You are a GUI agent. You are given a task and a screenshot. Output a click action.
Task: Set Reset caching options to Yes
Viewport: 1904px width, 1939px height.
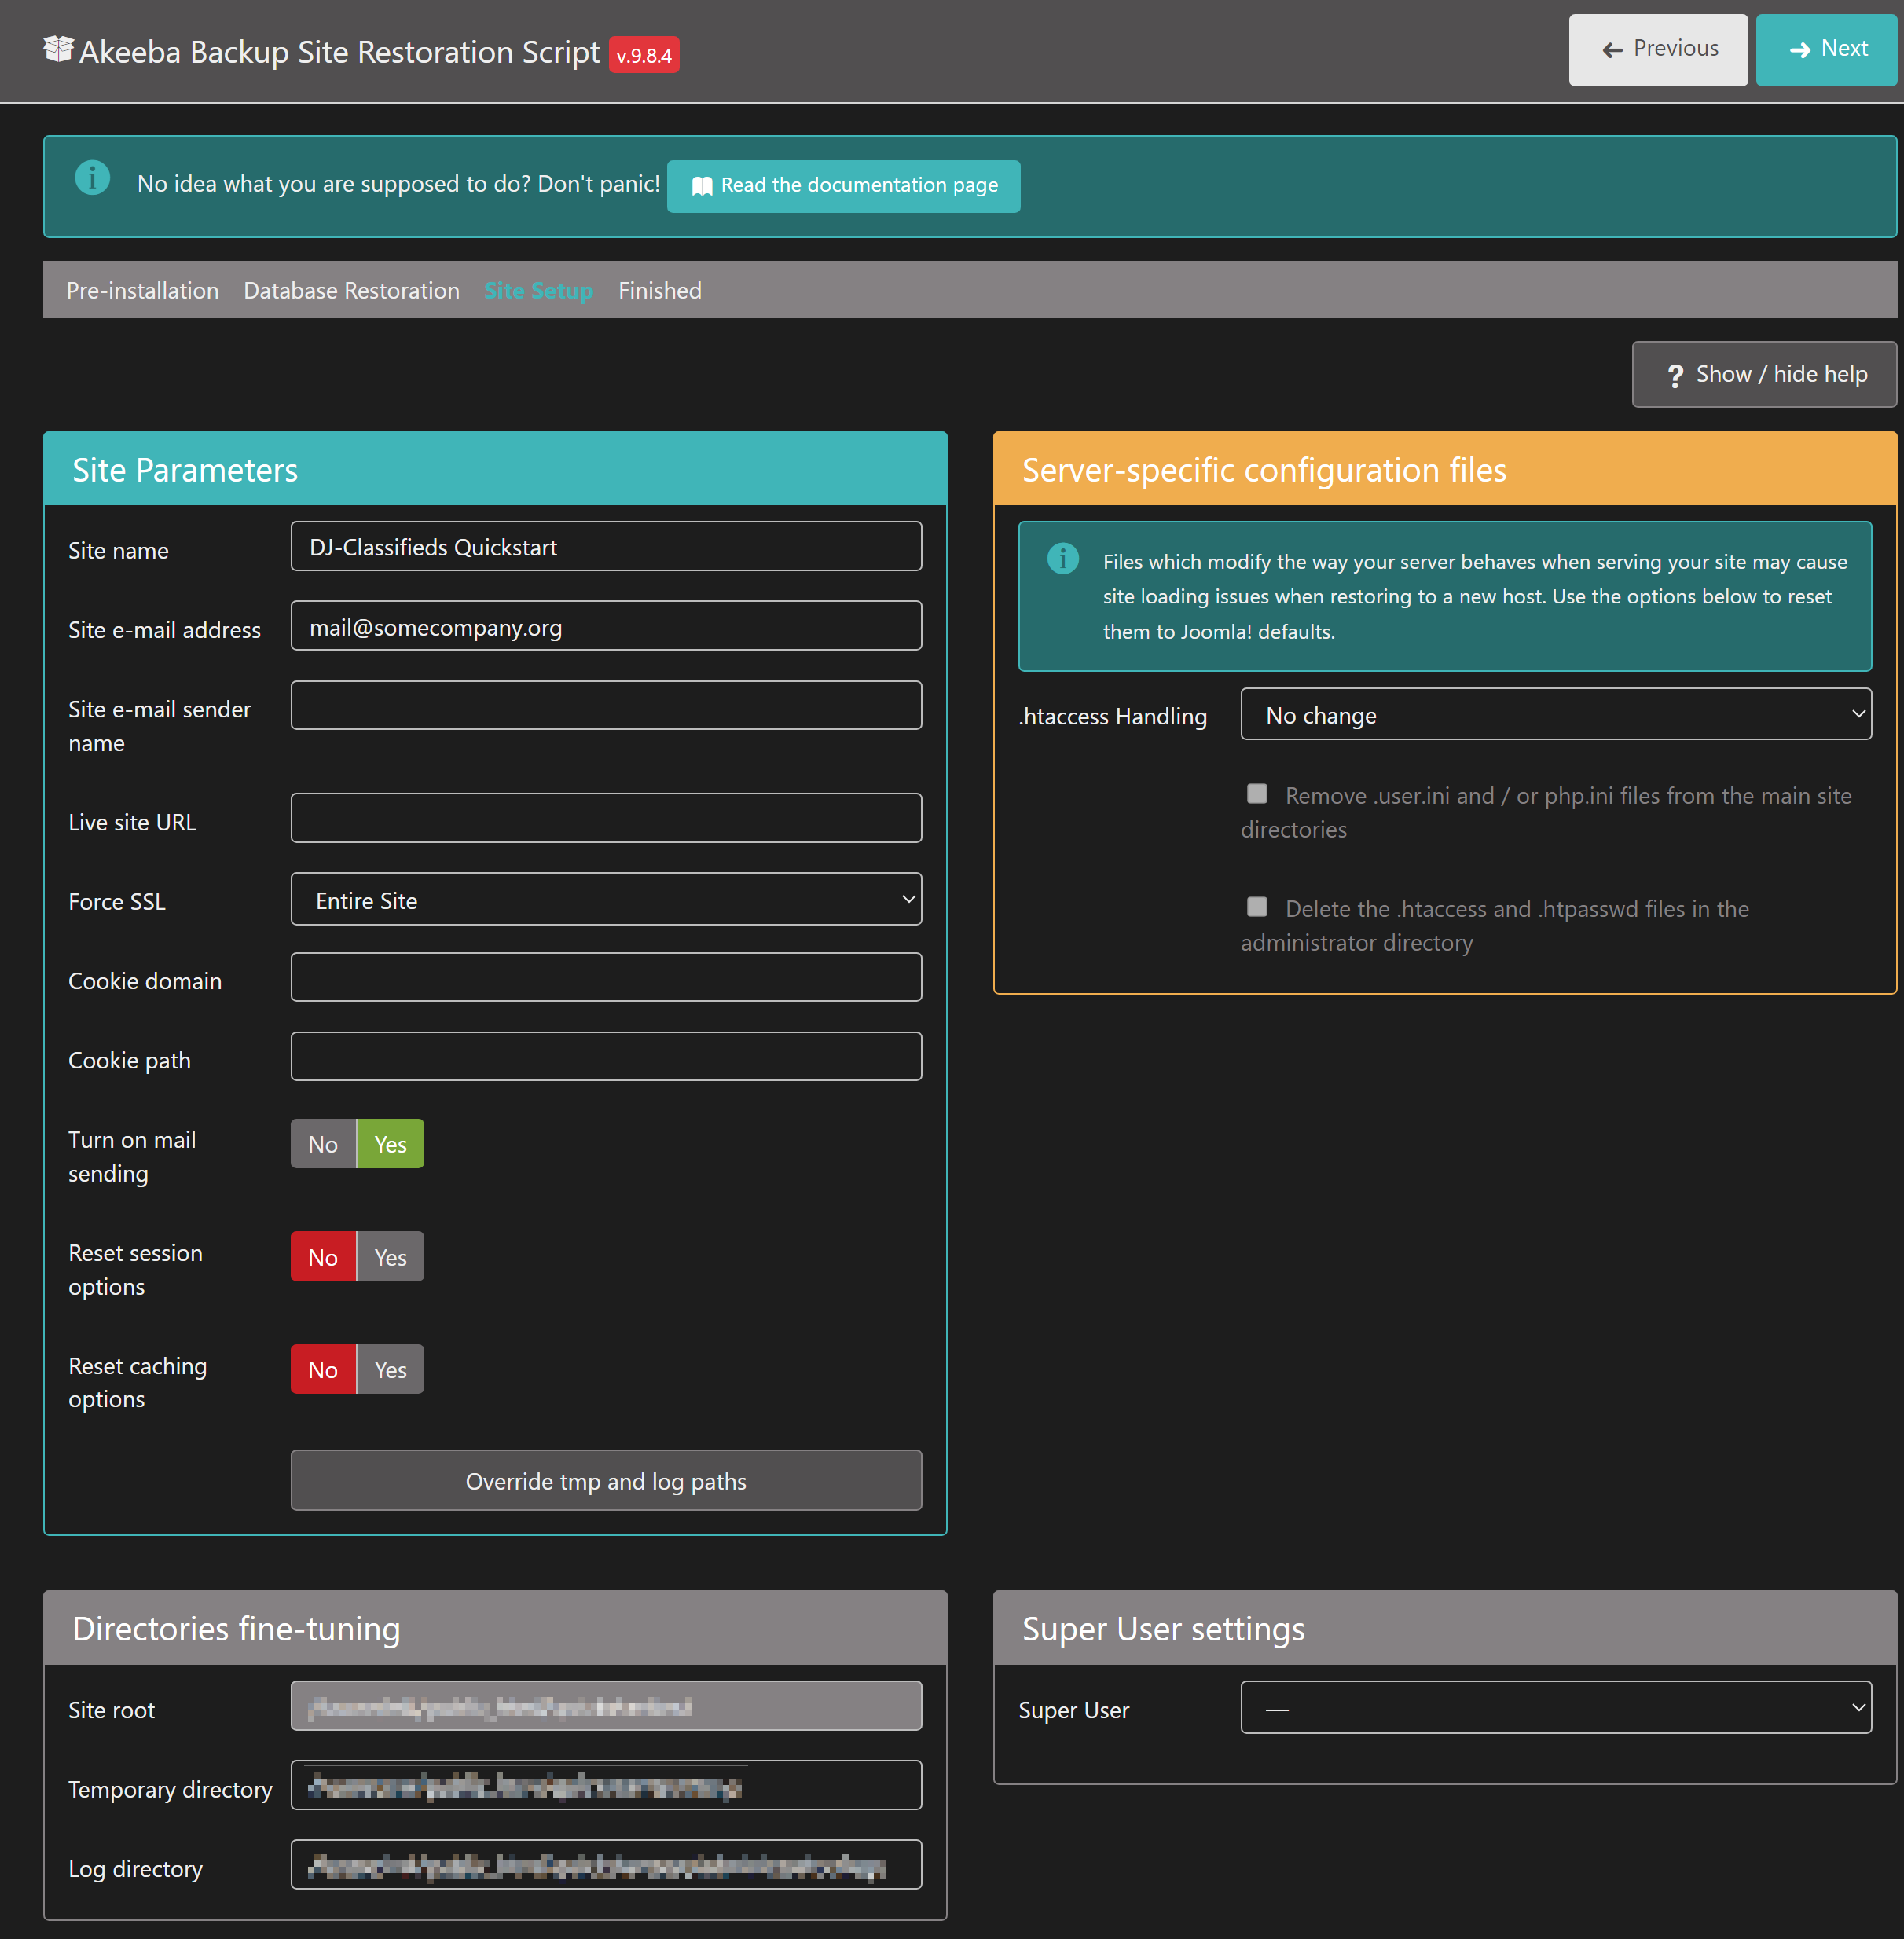pos(390,1369)
